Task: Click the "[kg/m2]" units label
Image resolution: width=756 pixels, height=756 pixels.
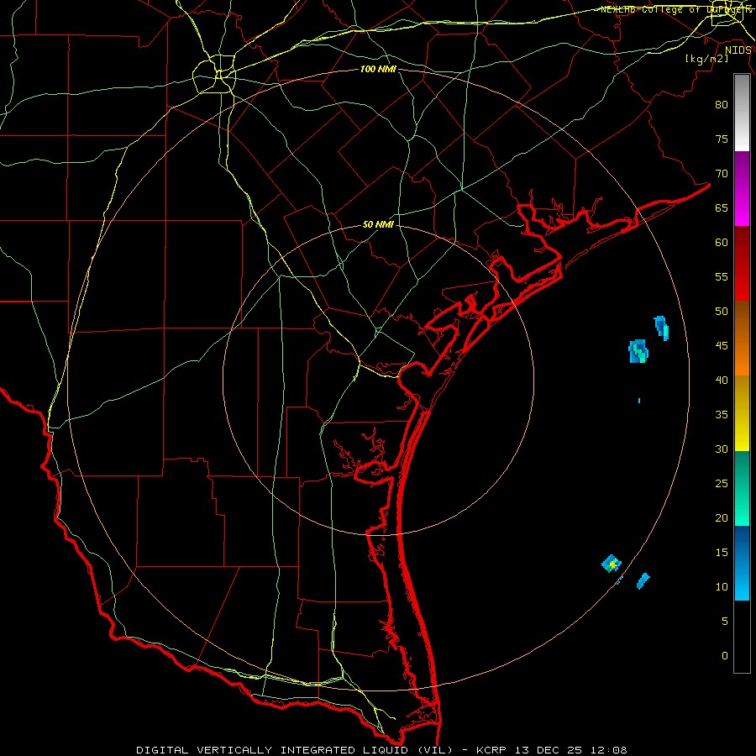Action: click(706, 59)
